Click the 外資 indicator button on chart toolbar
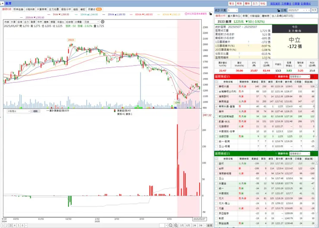Viewport: 319px width, 228px height. (x=13, y=22)
